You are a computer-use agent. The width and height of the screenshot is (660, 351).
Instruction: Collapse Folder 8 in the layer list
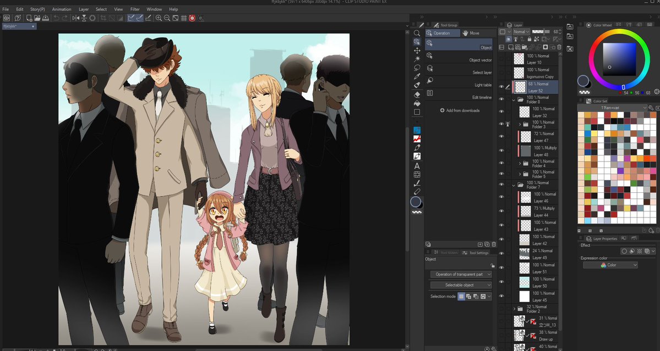tap(514, 100)
